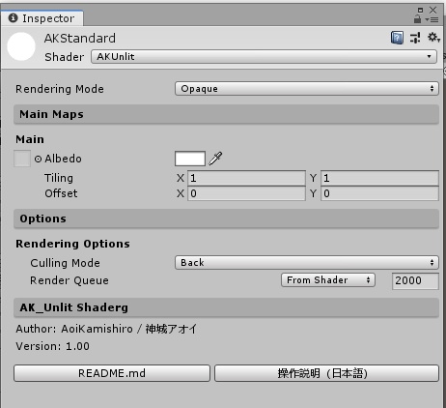Click the Albedo label
The height and width of the screenshot is (408, 446).
[63, 159]
